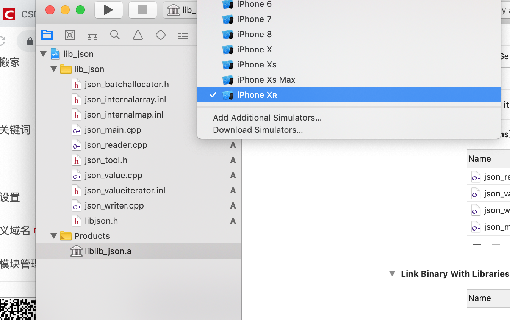This screenshot has width=510, height=320.
Task: Click the iPhone 6 device icon
Action: pyautogui.click(x=228, y=4)
